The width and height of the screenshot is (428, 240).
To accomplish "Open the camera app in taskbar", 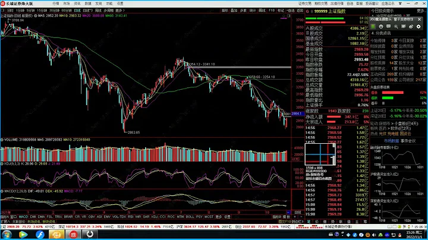I will (x=90, y=234).
